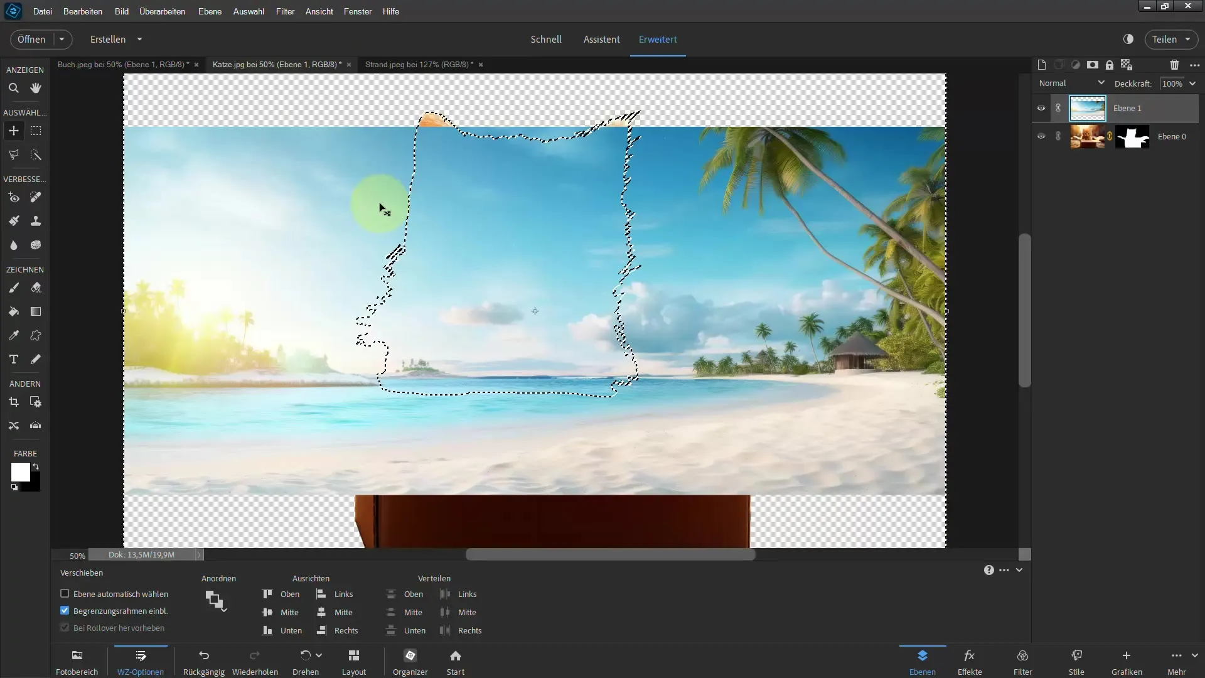
Task: Select the Paint Bucket tool
Action: tap(13, 311)
